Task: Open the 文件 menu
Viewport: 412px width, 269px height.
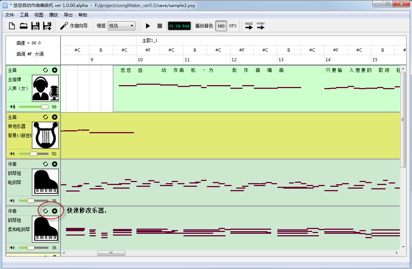Action: pyautogui.click(x=10, y=15)
